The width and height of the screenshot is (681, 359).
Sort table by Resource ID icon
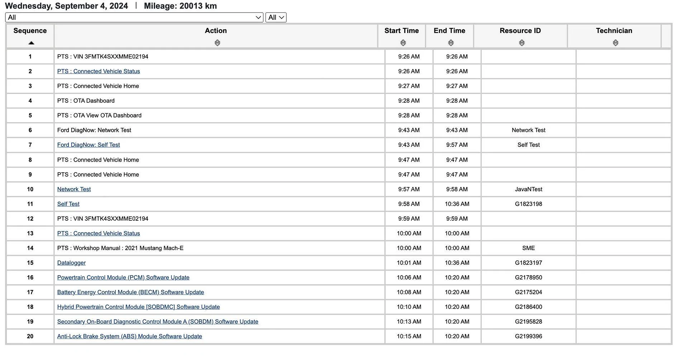coord(522,43)
